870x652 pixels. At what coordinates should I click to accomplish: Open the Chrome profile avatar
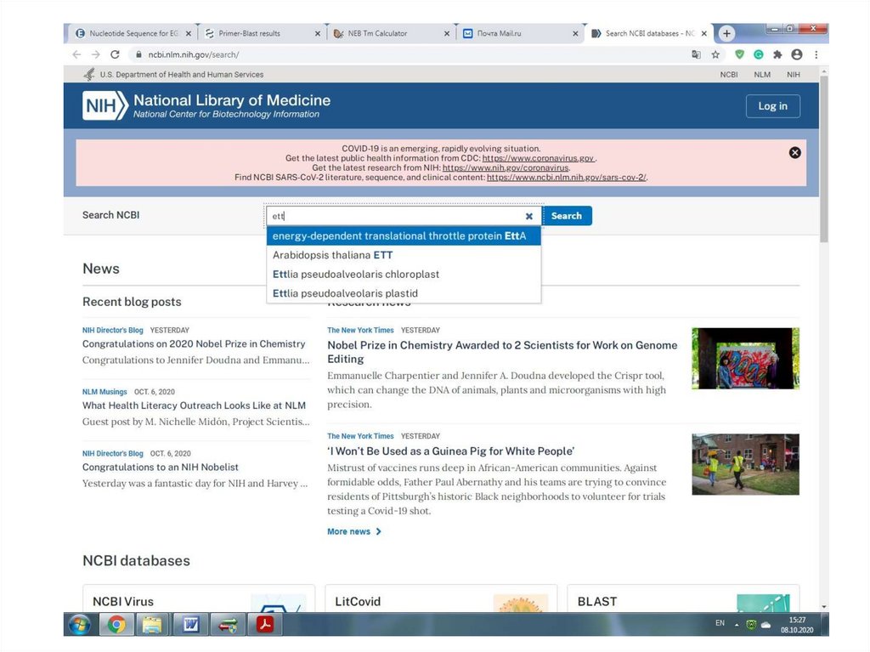[797, 54]
